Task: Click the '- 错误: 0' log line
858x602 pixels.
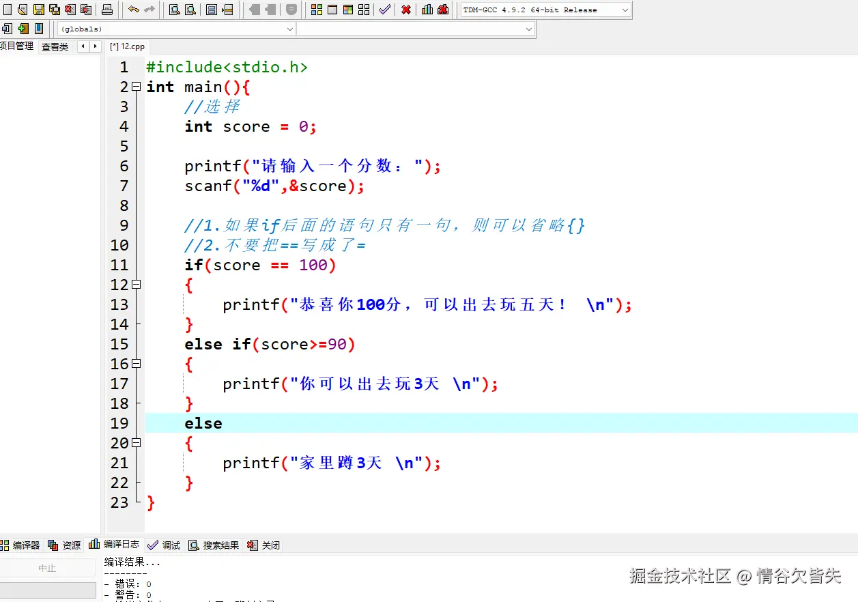Action: [128, 584]
